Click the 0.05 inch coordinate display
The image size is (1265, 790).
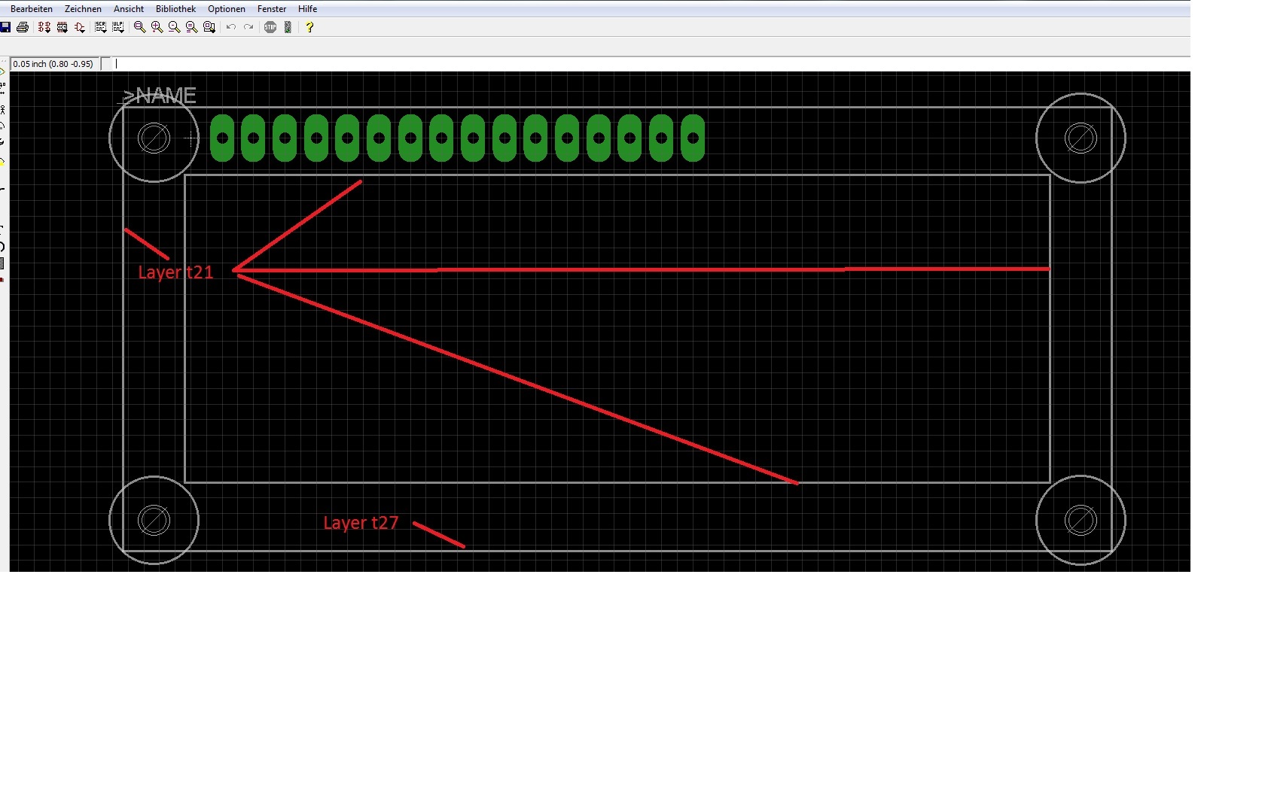click(x=55, y=64)
